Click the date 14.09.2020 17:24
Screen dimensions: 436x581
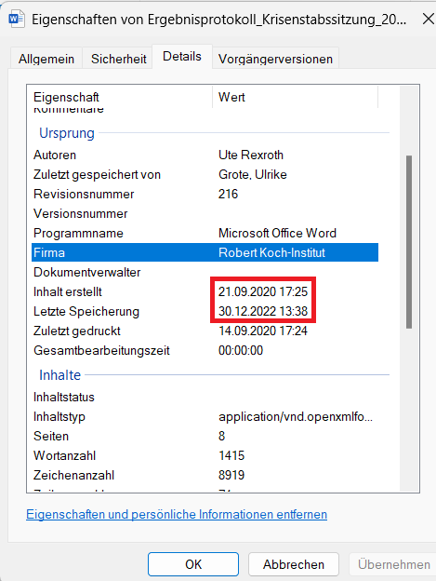click(x=263, y=331)
